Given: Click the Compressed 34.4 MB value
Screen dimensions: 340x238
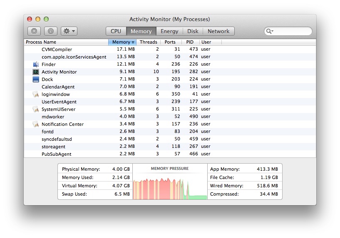Looking at the screenshot, I should 269,194.
